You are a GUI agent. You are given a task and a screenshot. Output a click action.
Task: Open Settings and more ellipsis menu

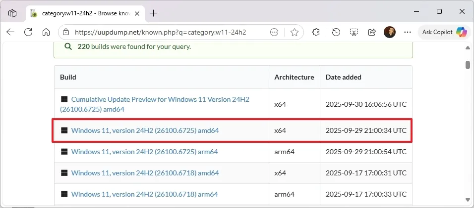[x=408, y=32]
